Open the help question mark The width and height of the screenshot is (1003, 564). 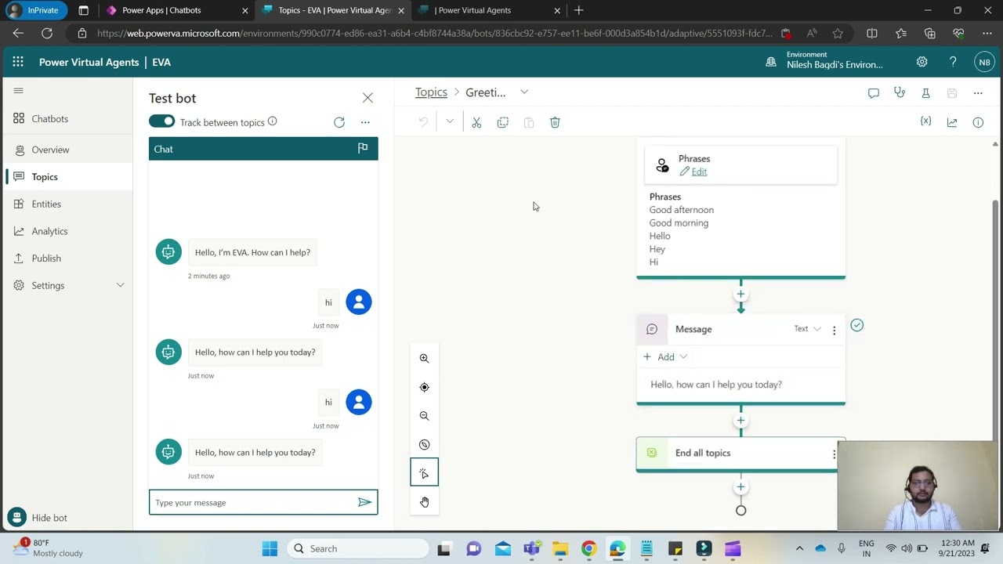coord(953,62)
